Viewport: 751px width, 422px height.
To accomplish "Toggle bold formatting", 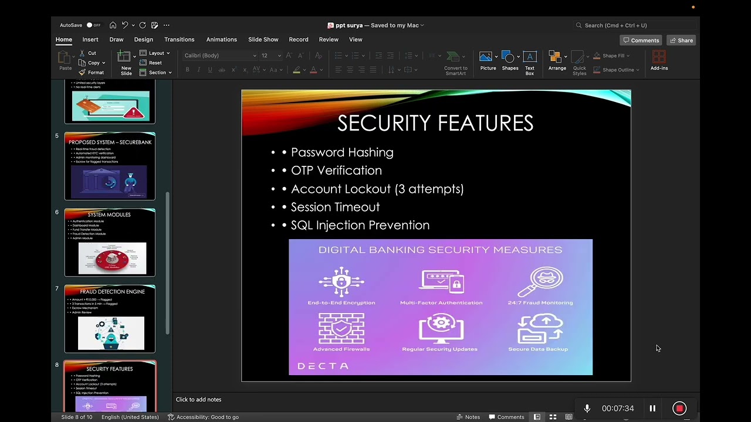I will [187, 70].
